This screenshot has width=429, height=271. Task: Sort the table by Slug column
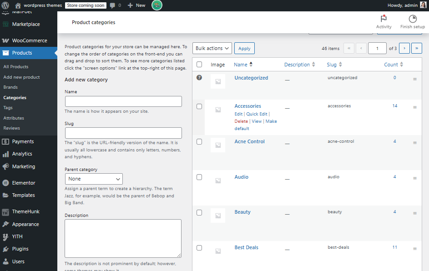334,65
